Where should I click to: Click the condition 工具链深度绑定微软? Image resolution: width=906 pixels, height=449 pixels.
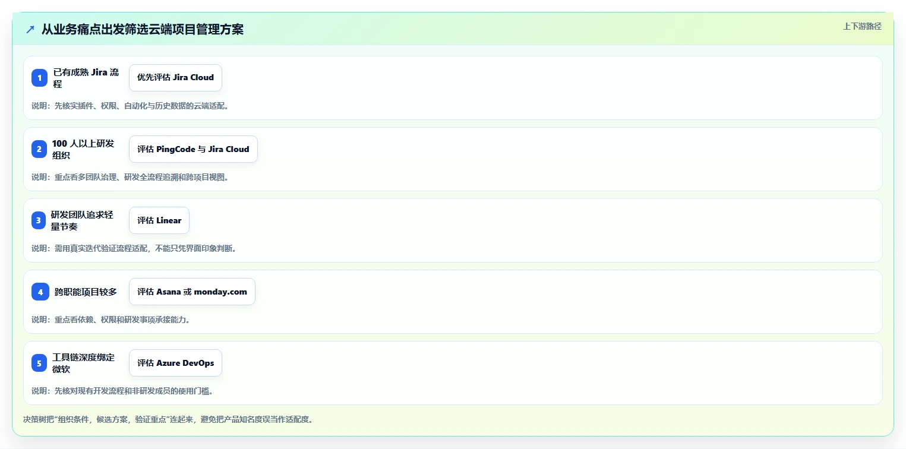pos(84,363)
